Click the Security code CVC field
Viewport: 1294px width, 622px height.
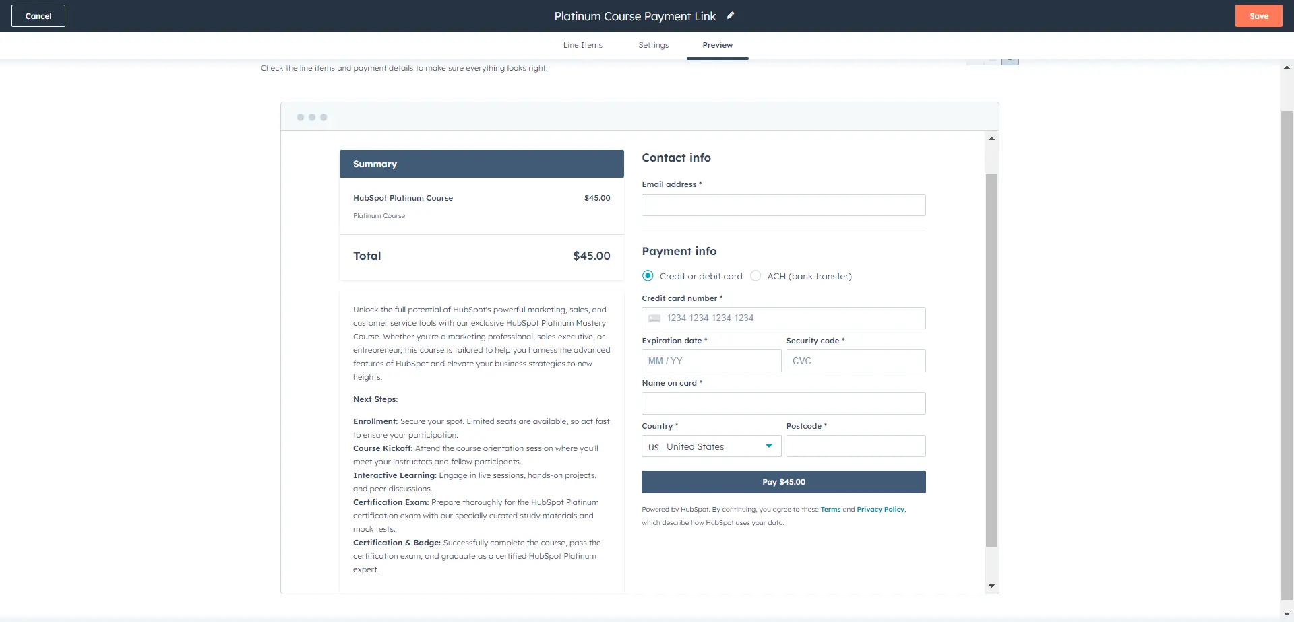[x=856, y=361]
